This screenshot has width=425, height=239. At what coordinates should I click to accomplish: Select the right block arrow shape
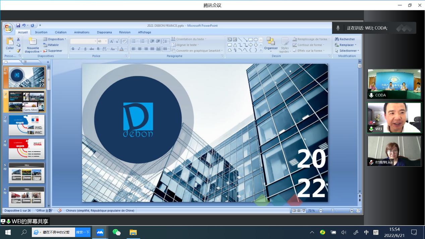click(x=250, y=45)
